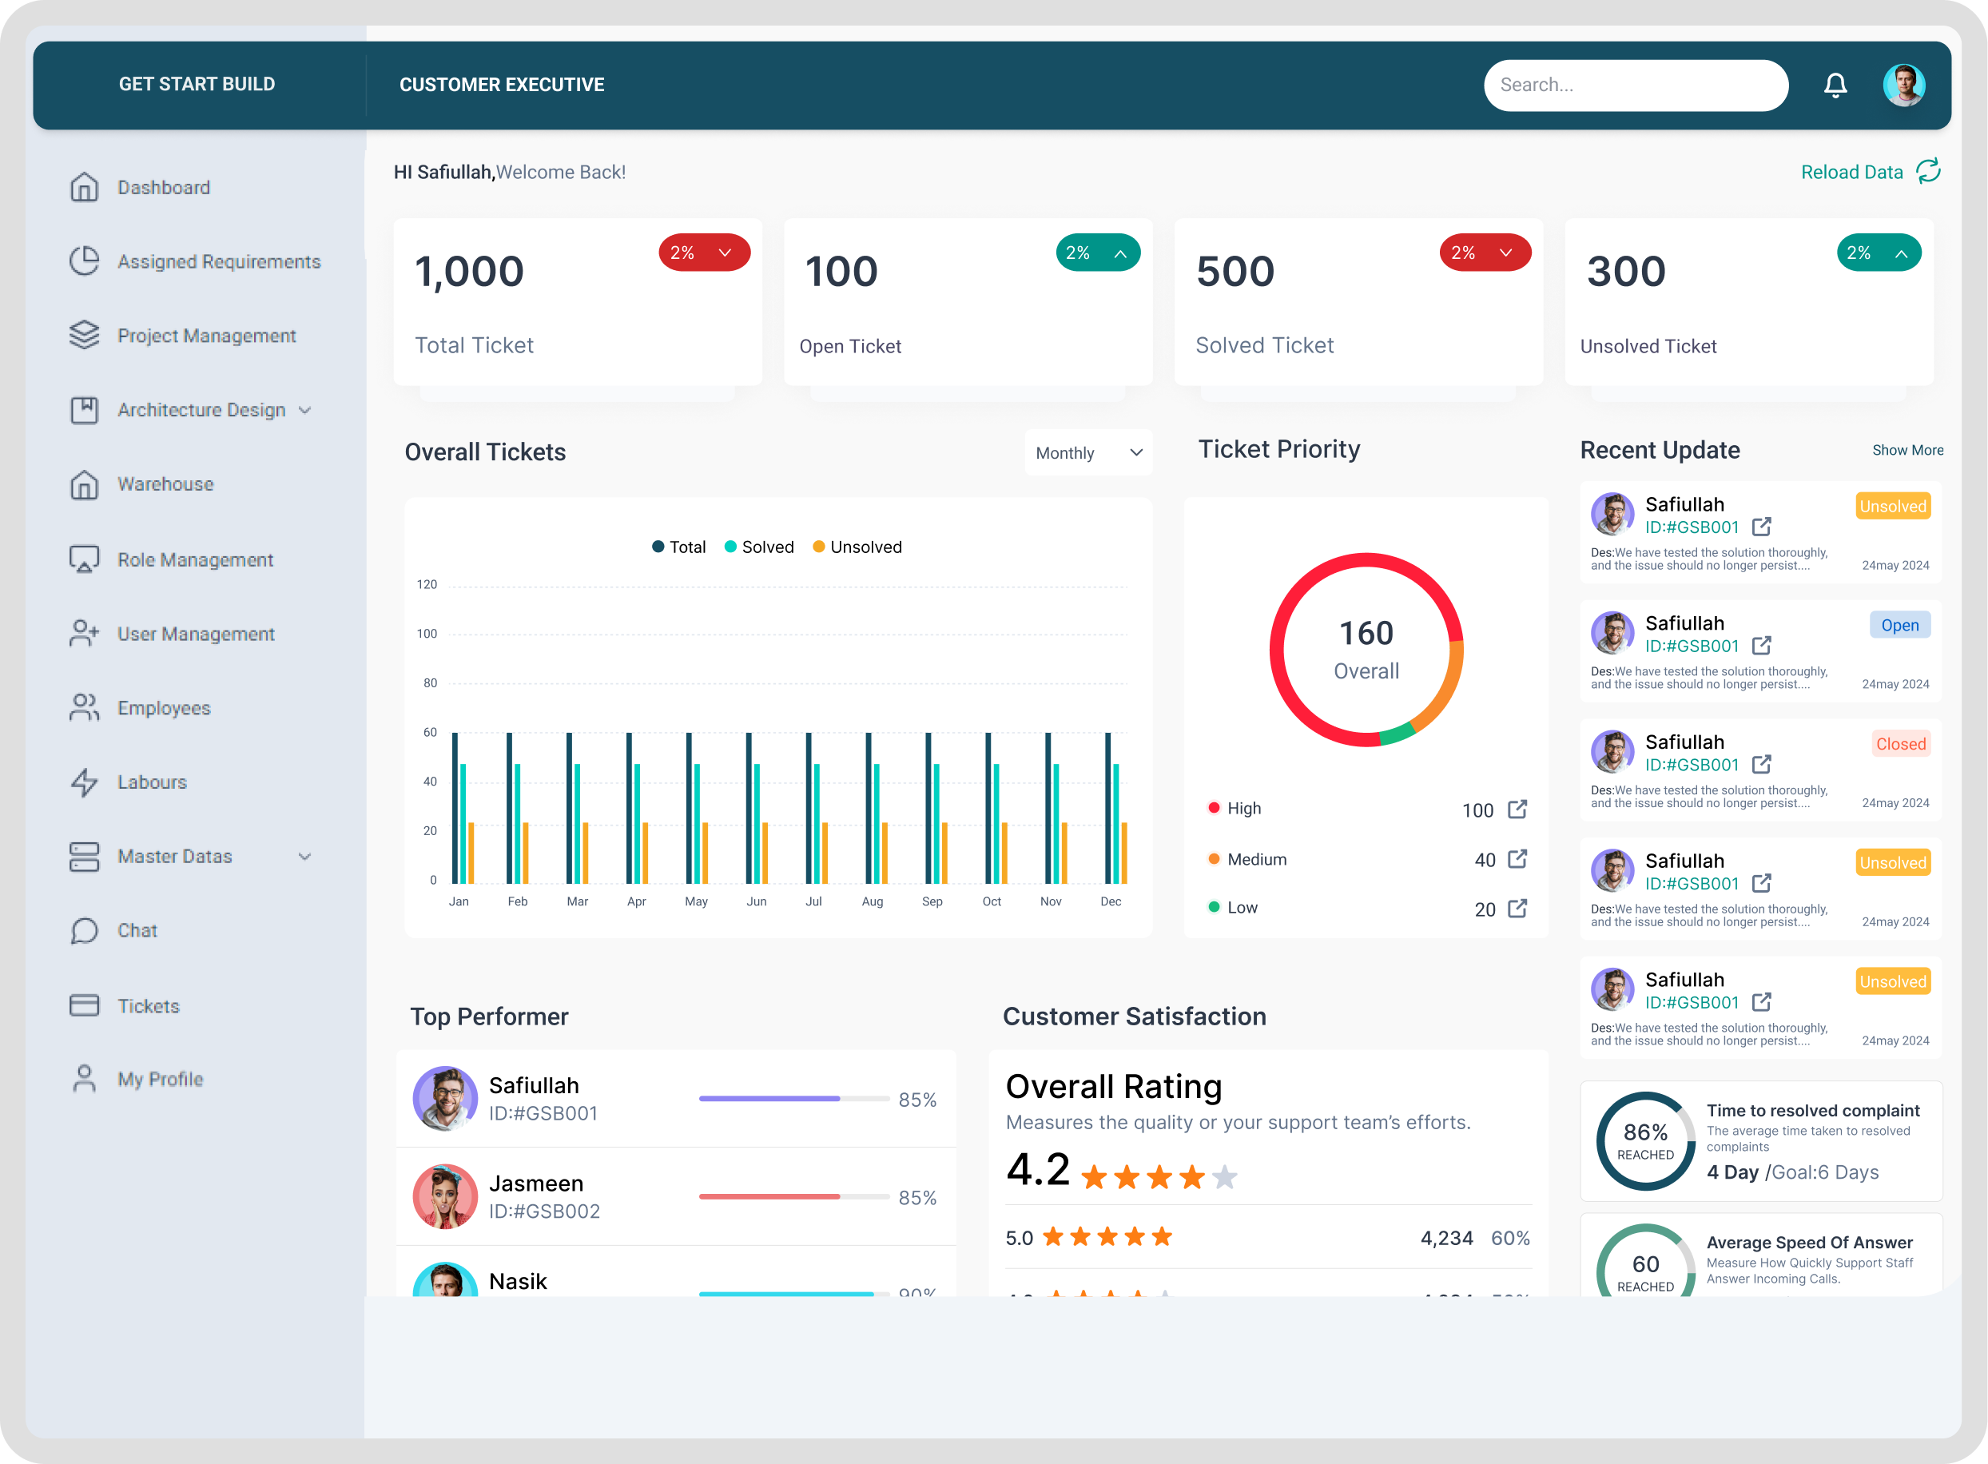Open the Monthly period dropdown
This screenshot has height=1464, width=1988.
(1088, 453)
